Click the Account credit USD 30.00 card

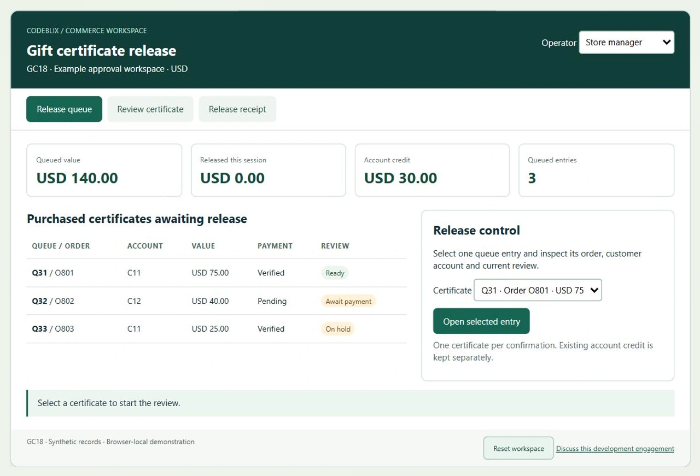pos(432,170)
